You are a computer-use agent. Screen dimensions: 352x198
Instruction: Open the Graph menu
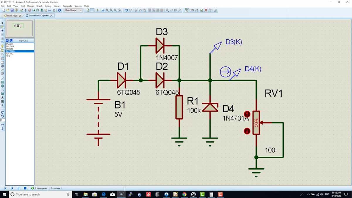click(x=39, y=6)
